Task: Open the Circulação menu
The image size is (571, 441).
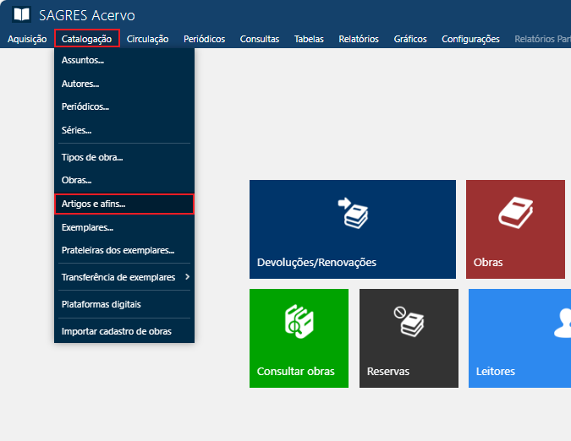Action: [147, 39]
